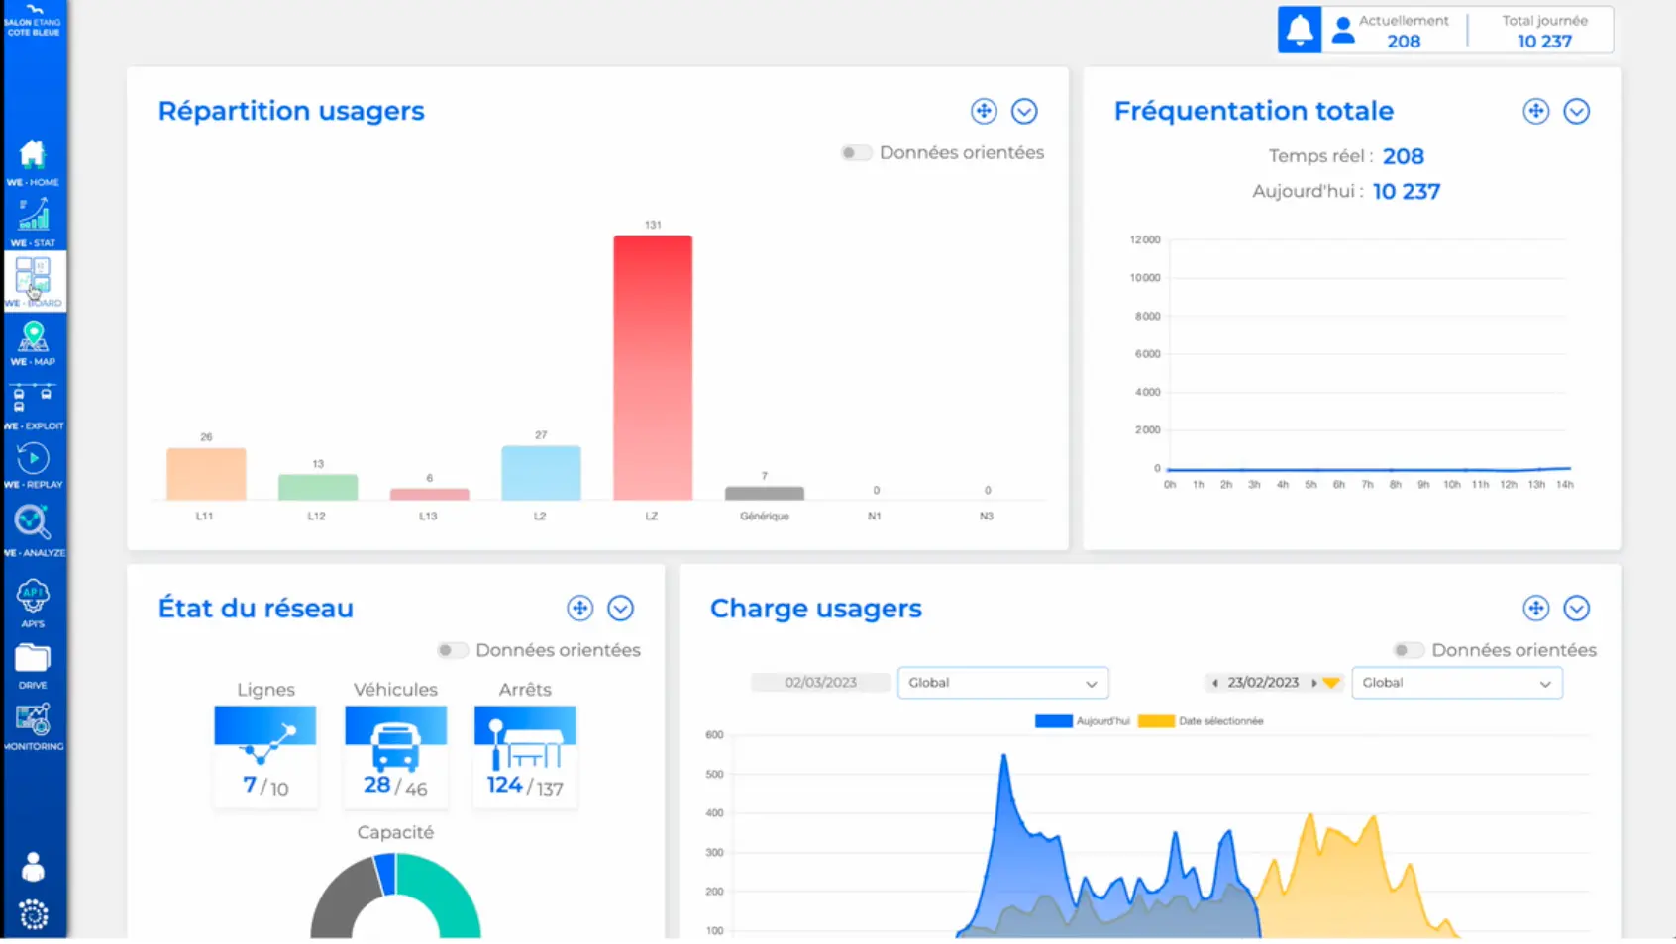Collapse the Fréquentation totale panel chevron
This screenshot has height=944, width=1676.
click(1577, 111)
